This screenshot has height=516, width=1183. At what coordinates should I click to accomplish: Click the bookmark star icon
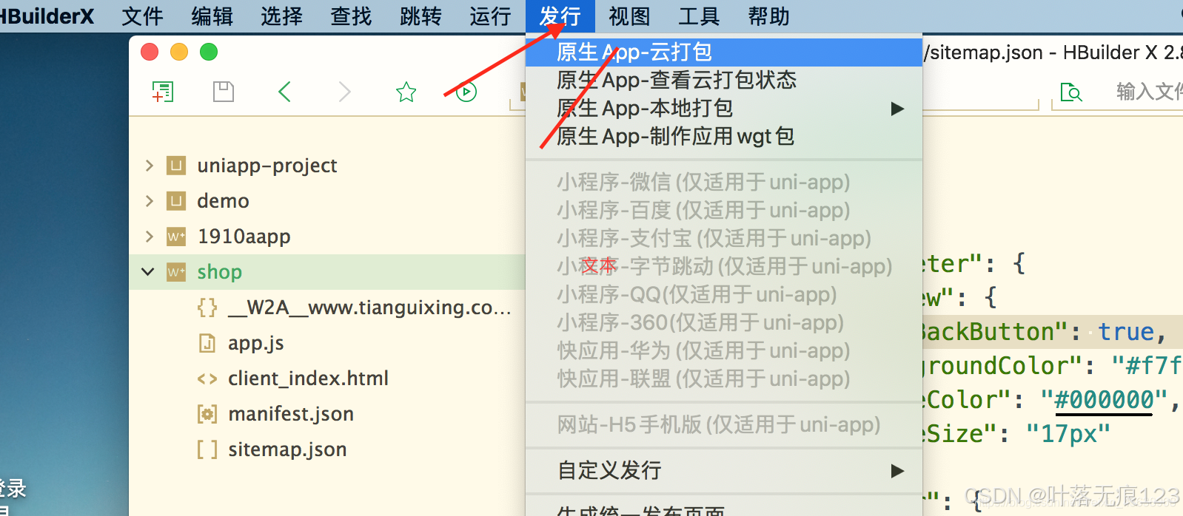click(x=406, y=92)
